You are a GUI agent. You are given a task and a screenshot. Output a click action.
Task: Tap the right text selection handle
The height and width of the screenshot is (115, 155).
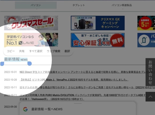(30, 63)
